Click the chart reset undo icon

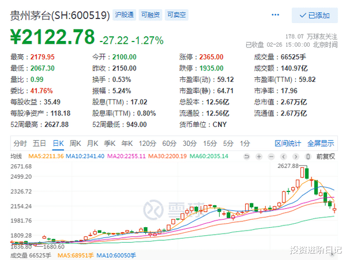coord(246,157)
